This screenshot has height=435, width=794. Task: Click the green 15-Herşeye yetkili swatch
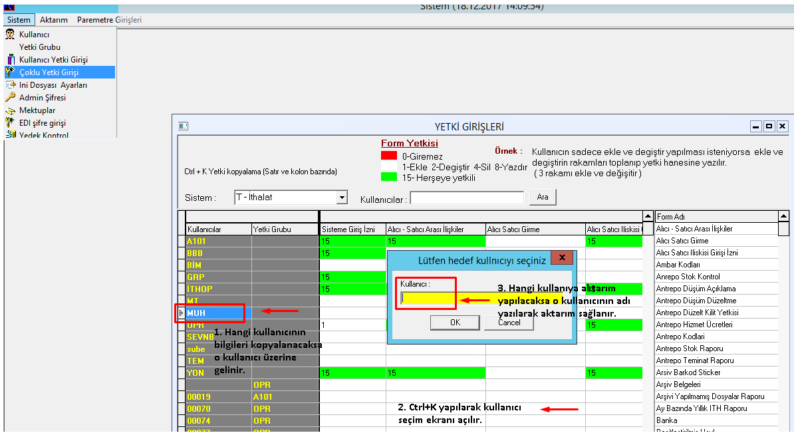[389, 177]
